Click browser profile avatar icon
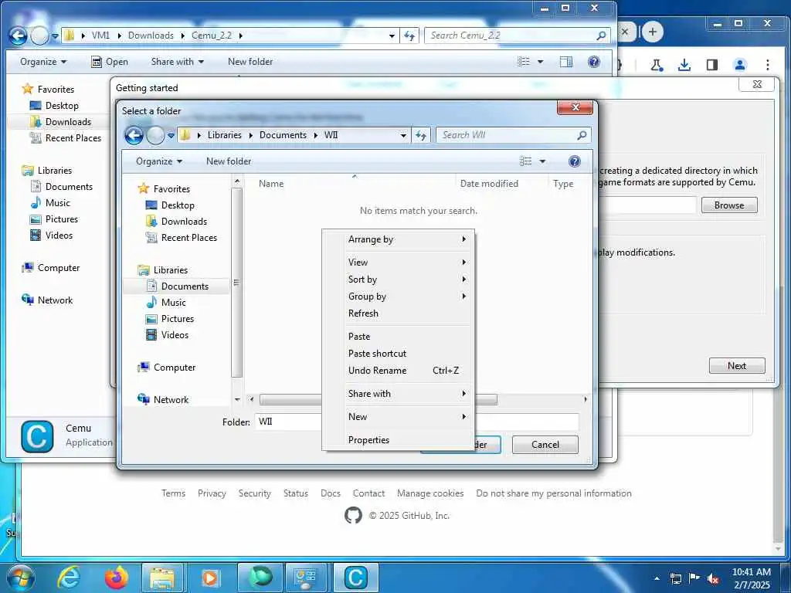Viewport: 791px width, 593px height. tap(739, 65)
